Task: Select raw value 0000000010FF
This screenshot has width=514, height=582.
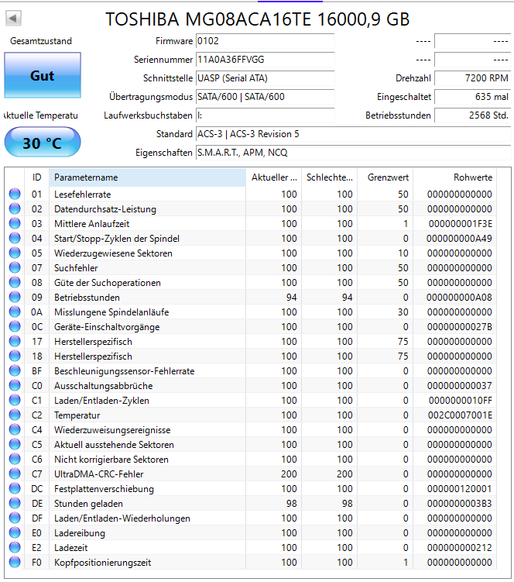Action: click(461, 401)
